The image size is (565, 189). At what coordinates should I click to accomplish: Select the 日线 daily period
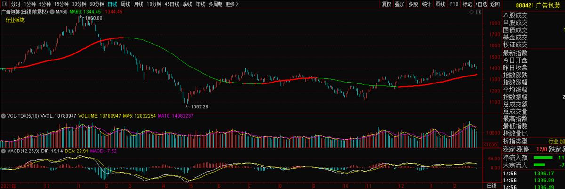click(112, 4)
